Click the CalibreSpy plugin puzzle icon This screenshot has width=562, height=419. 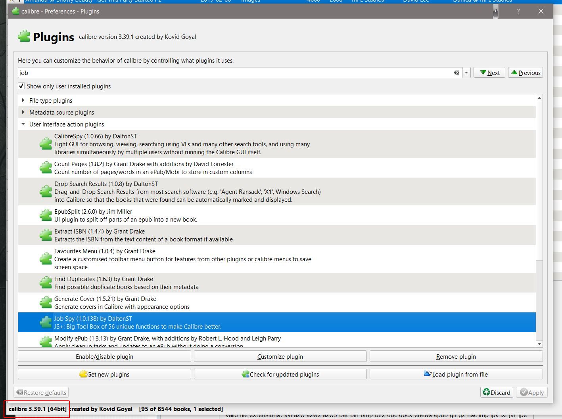pyautogui.click(x=46, y=144)
